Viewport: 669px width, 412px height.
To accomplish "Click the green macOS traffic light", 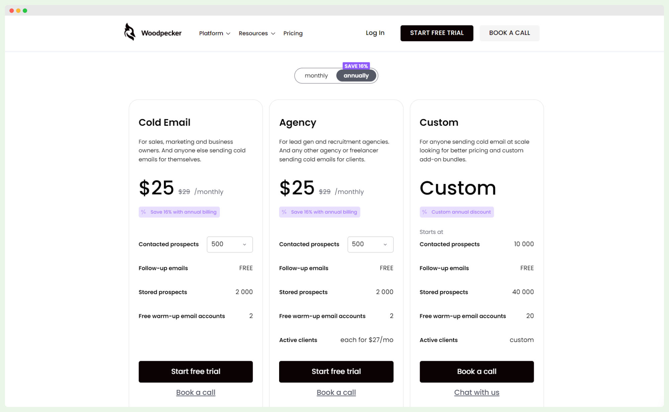I will click(x=25, y=10).
